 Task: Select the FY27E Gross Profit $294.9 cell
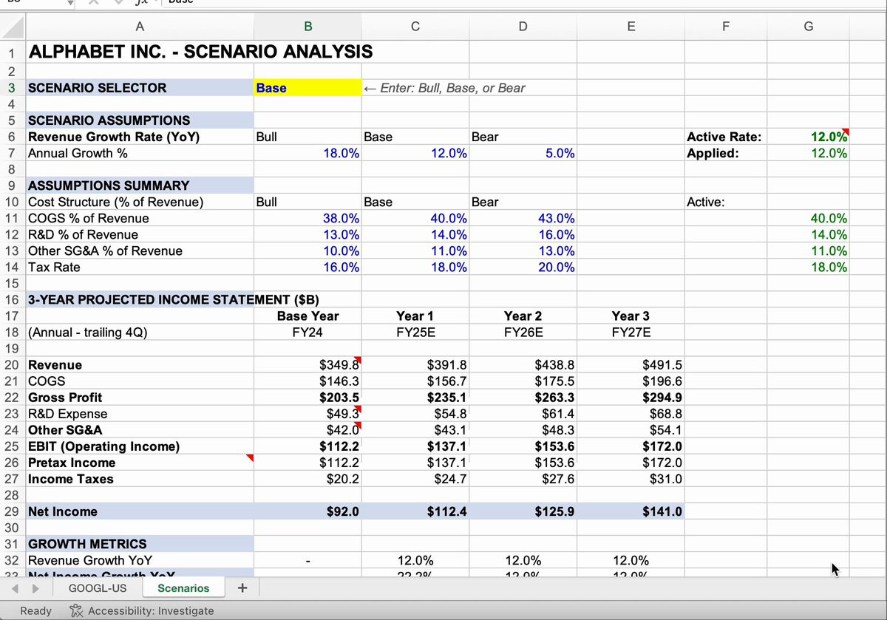click(x=631, y=397)
